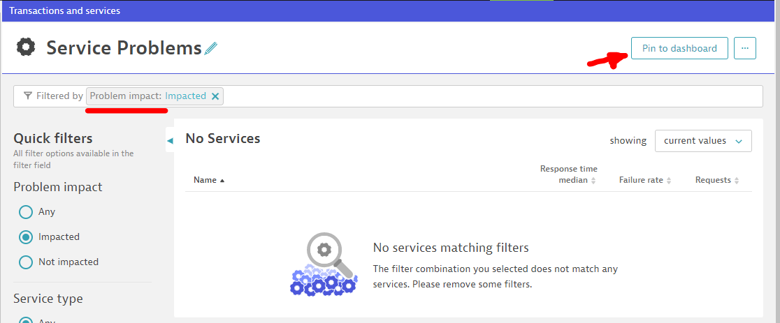Click the Service Problems gear icon
The image size is (780, 323).
pyautogui.click(x=26, y=47)
